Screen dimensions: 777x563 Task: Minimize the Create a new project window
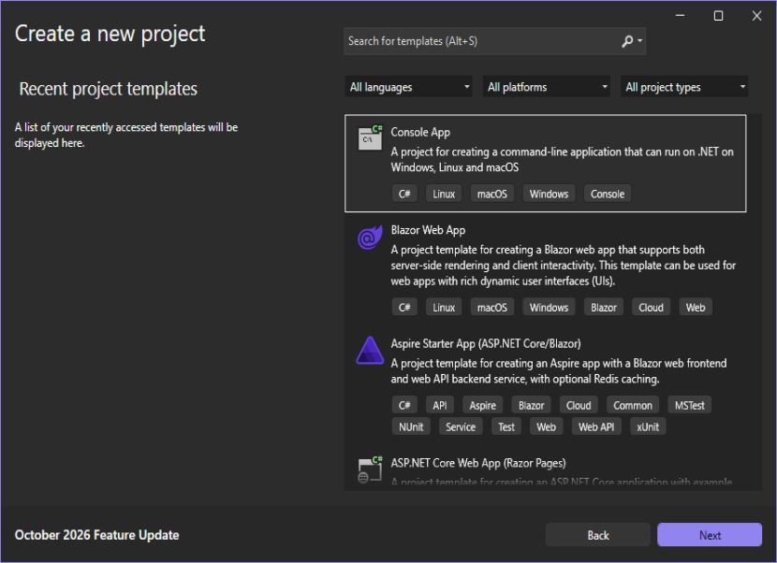(x=680, y=16)
